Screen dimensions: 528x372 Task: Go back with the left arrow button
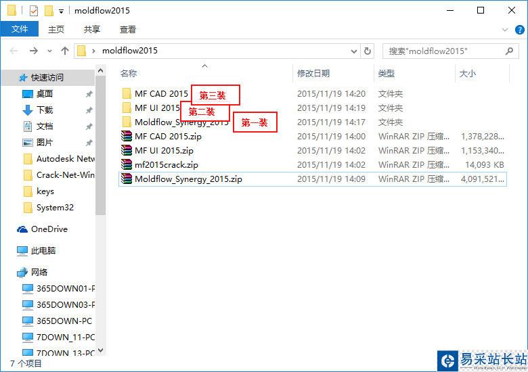click(x=14, y=51)
